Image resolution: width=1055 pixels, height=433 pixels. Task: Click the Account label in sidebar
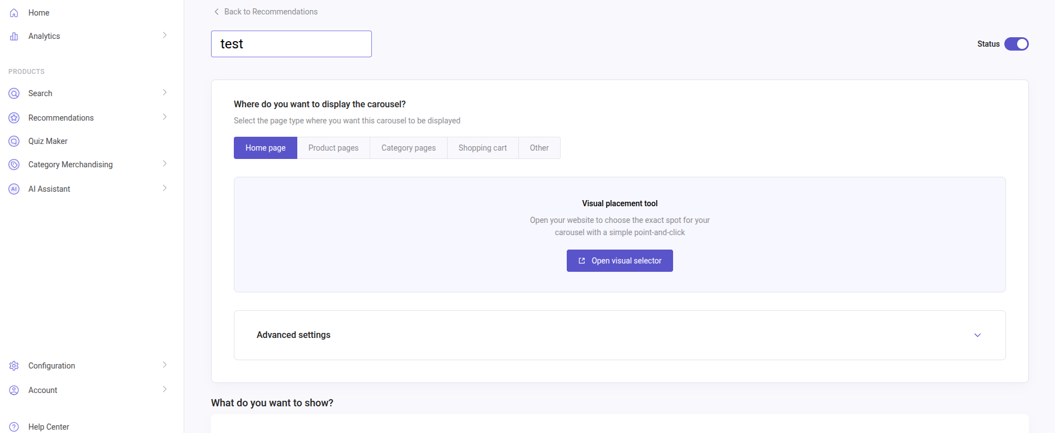(x=43, y=390)
